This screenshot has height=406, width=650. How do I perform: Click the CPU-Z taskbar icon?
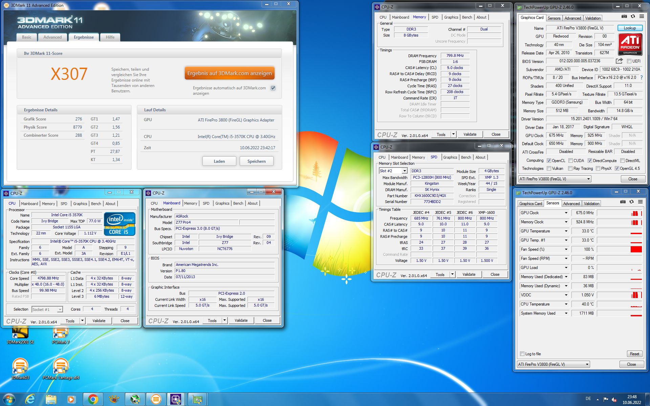(x=176, y=400)
